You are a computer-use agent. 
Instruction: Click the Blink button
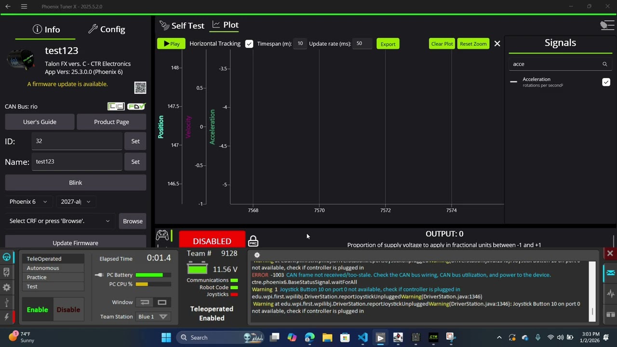point(76,183)
